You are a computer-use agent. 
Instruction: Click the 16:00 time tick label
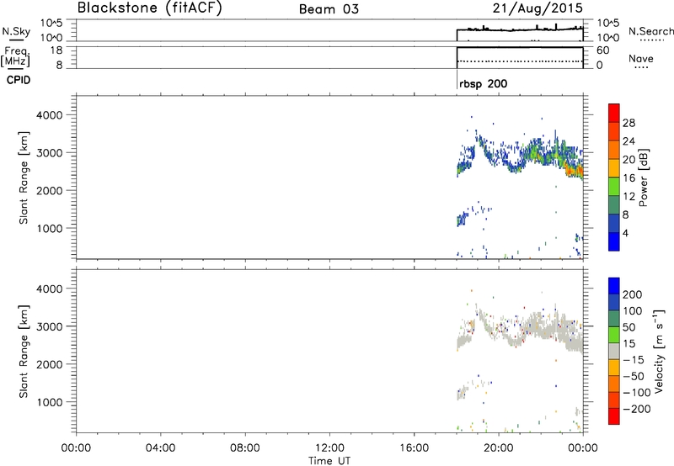(414, 448)
